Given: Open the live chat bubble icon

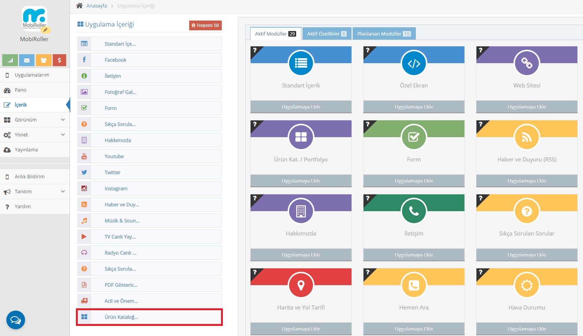Looking at the screenshot, I should point(16,320).
